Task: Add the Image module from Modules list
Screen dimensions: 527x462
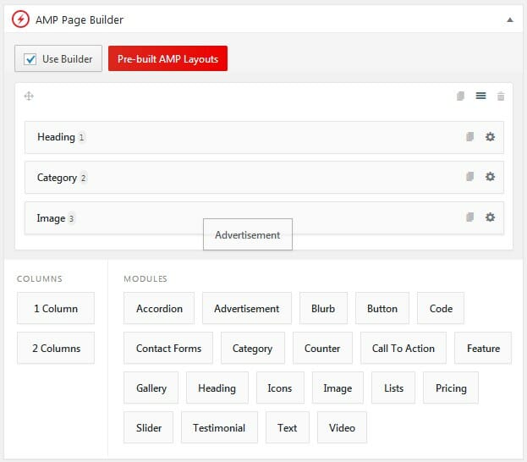Action: (x=338, y=388)
